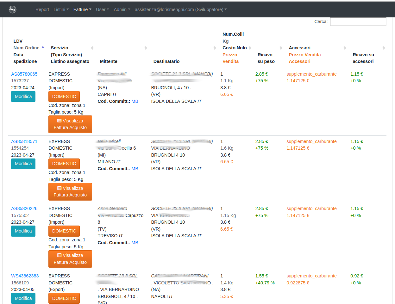Sort by the Costo Nolo column arrows
This screenshot has height=304, width=395.
(x=250, y=48)
